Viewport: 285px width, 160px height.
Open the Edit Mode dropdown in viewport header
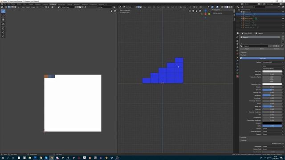(129, 7)
